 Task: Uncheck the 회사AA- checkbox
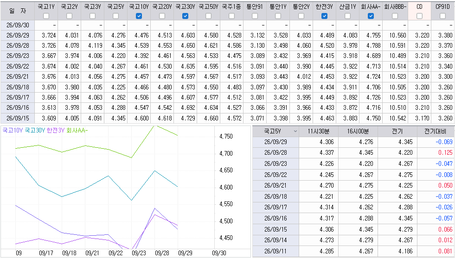point(371,16)
